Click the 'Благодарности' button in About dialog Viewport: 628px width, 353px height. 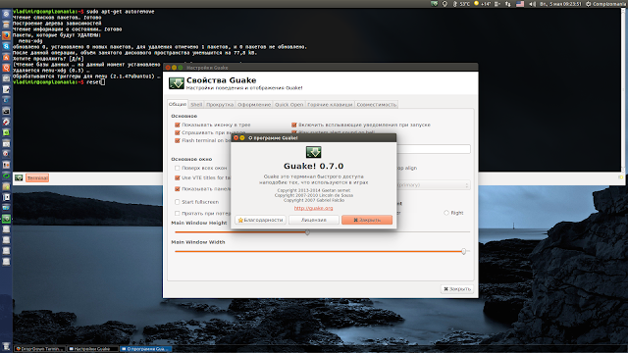tap(260, 220)
